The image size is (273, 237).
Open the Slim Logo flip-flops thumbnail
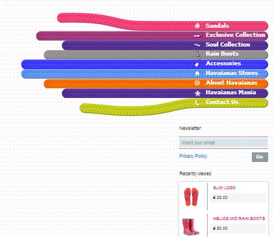[x=191, y=196]
